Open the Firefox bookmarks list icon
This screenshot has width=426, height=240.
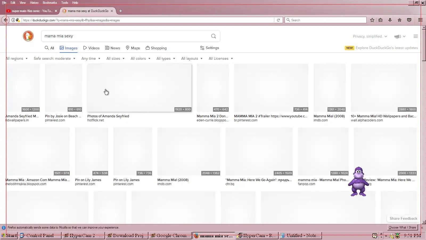pyautogui.click(x=380, y=20)
